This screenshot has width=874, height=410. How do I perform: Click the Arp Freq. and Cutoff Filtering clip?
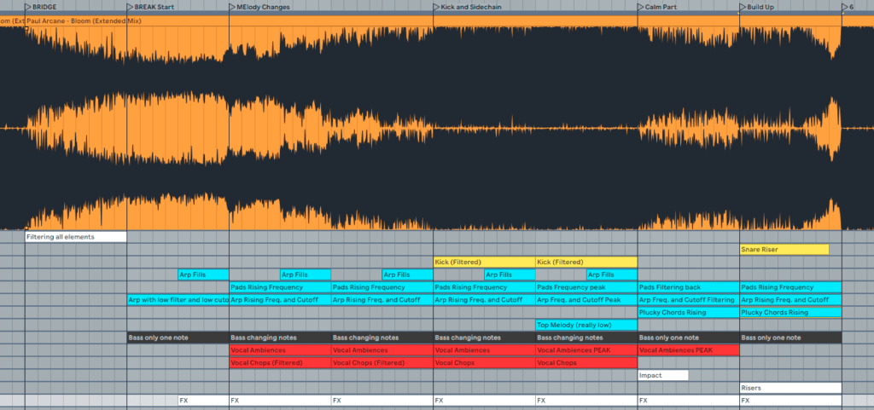click(x=688, y=300)
